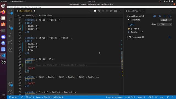
Task: Open Lean Infoview panel More Actions
Action: pyautogui.click(x=172, y=11)
